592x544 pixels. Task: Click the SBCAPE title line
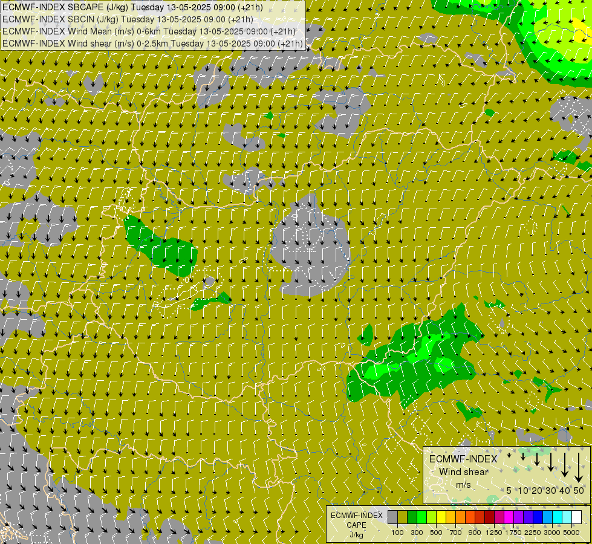(x=132, y=7)
